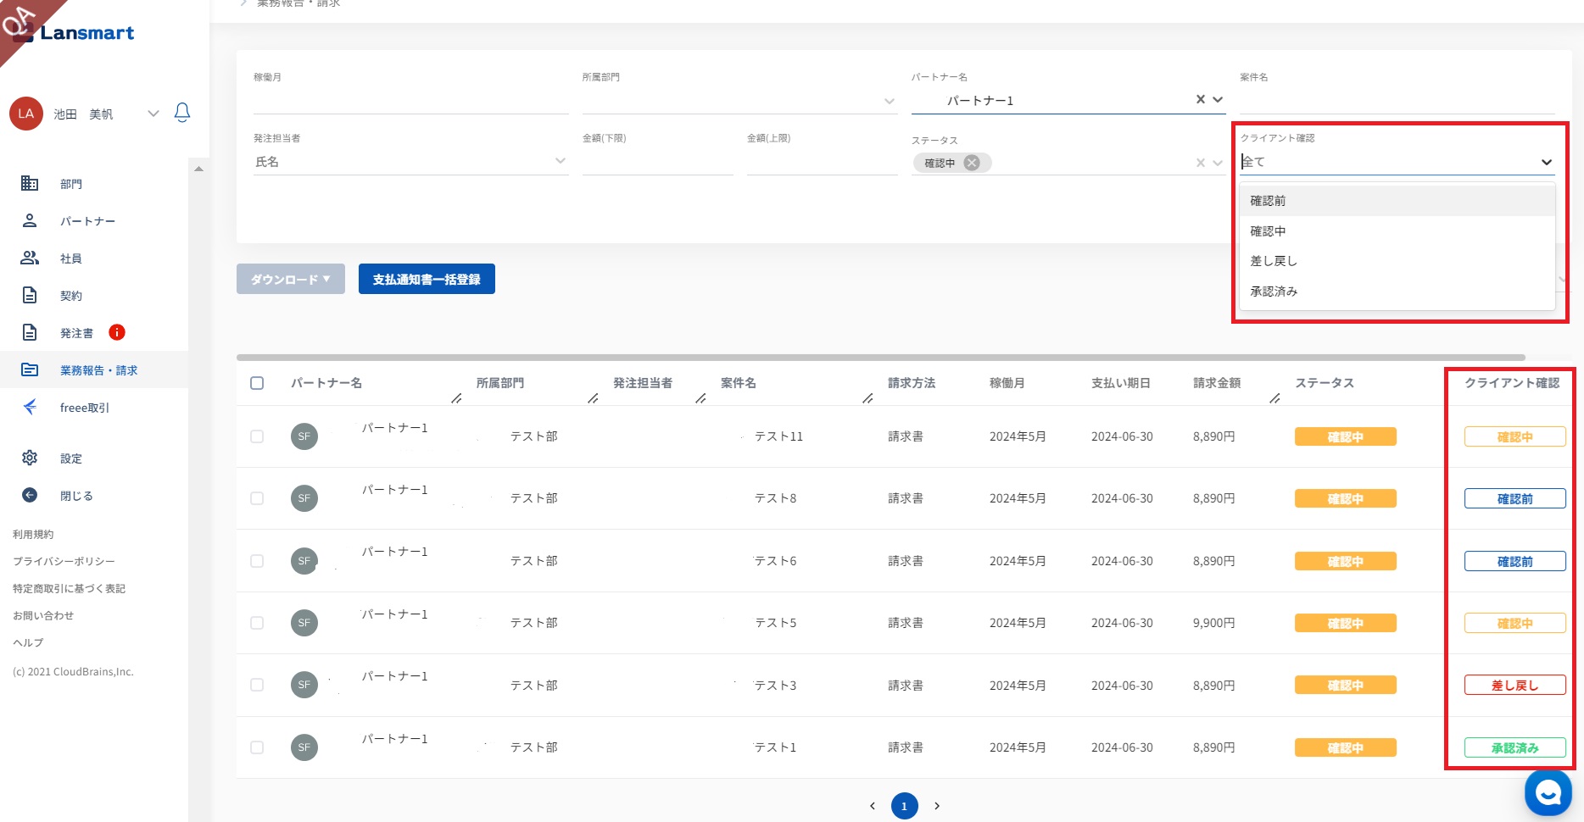Click the 支払通知書一括登録 button

point(427,279)
